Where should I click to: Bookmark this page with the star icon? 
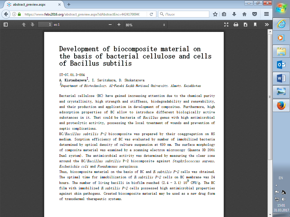[215, 14]
